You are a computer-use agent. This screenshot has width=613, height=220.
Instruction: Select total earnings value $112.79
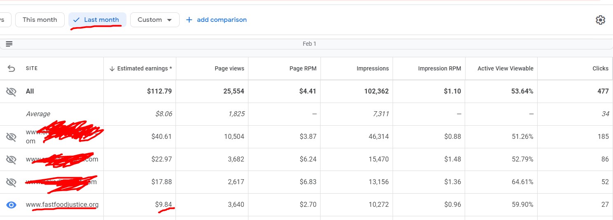tap(159, 91)
